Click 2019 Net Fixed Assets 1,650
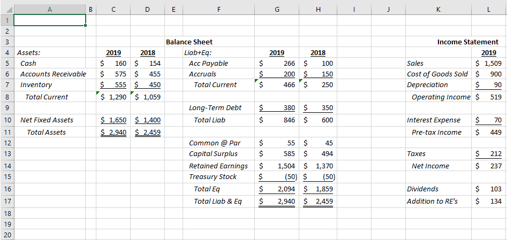Screen dimensions: 507x240 coord(113,120)
